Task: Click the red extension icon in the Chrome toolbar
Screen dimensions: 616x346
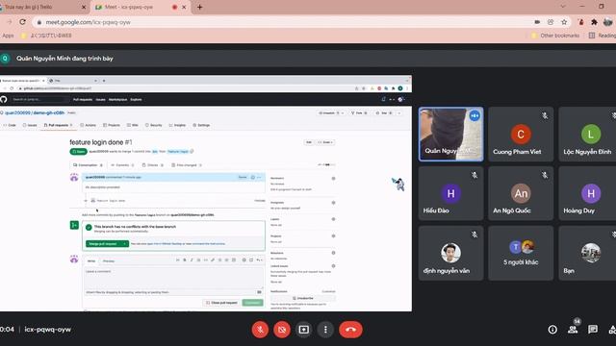Action: 581,22
